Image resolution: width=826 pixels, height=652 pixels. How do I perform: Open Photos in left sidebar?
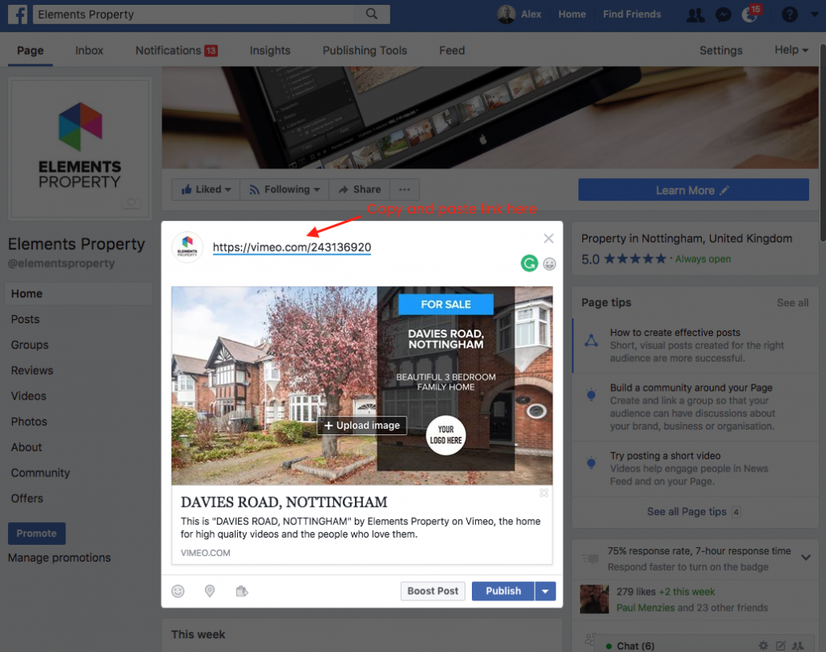29,422
